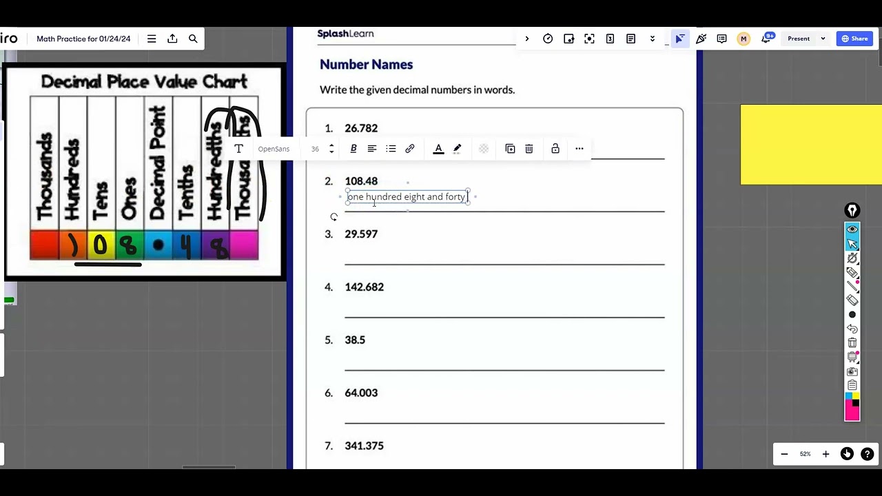This screenshot has height=496, width=882.
Task: Click the export board upload icon
Action: click(172, 39)
